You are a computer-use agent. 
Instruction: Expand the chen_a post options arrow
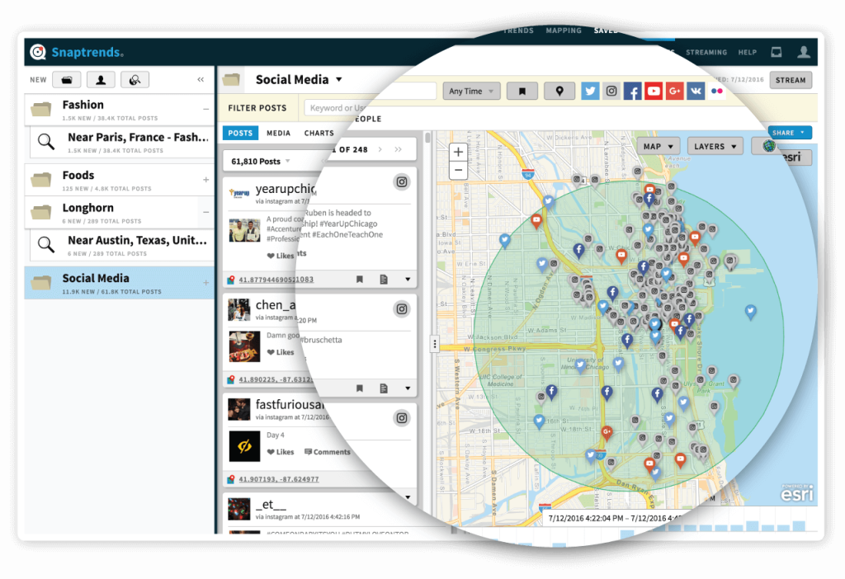coord(408,388)
